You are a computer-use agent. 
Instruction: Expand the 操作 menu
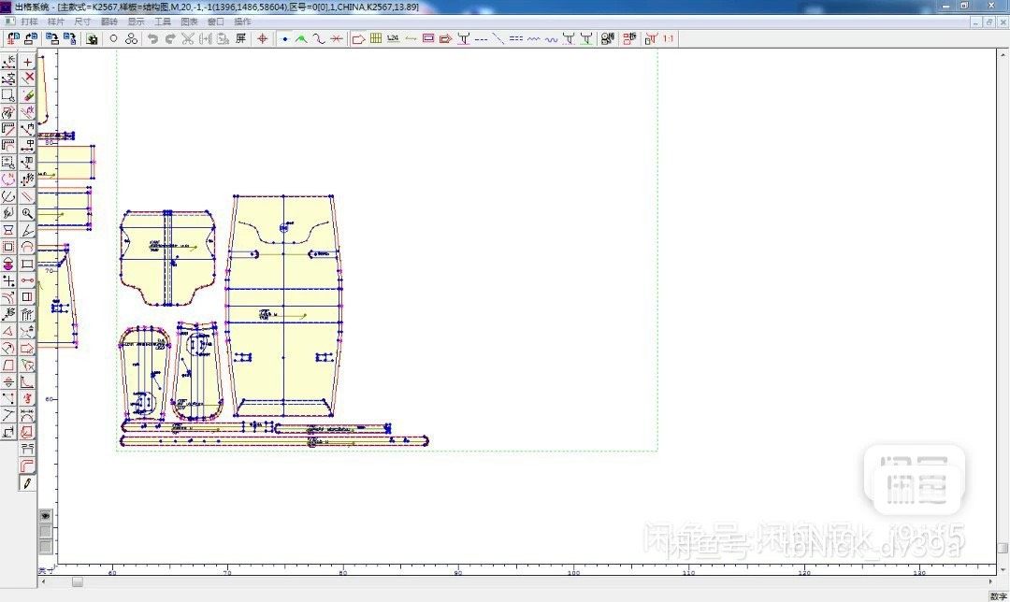[242, 21]
